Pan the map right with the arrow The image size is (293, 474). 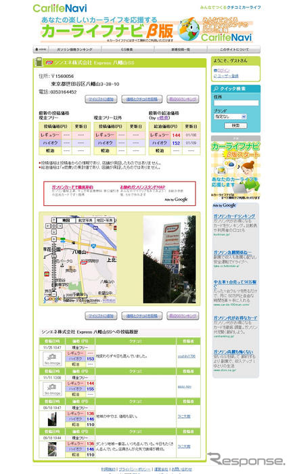60,225
